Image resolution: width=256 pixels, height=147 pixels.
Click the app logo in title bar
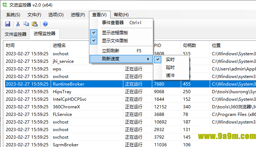pyautogui.click(x=5, y=5)
